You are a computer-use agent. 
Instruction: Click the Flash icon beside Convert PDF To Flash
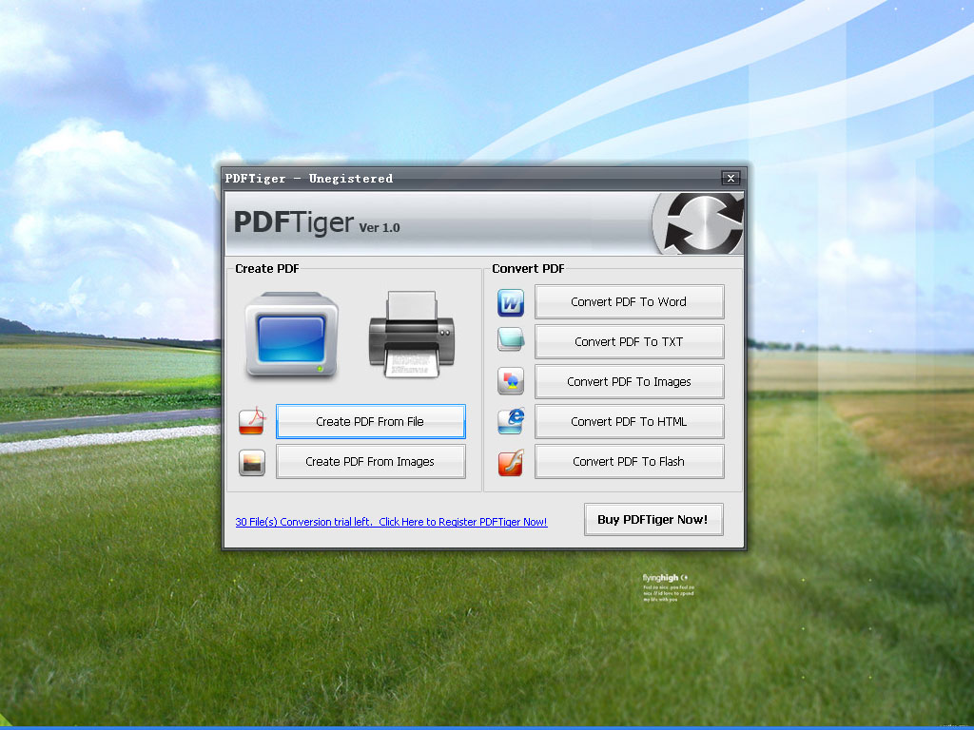pos(510,461)
